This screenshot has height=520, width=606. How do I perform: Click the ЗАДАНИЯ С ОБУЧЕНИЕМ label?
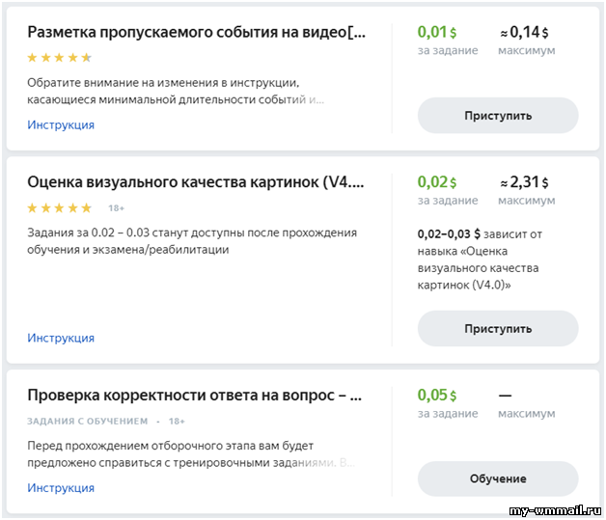(88, 421)
